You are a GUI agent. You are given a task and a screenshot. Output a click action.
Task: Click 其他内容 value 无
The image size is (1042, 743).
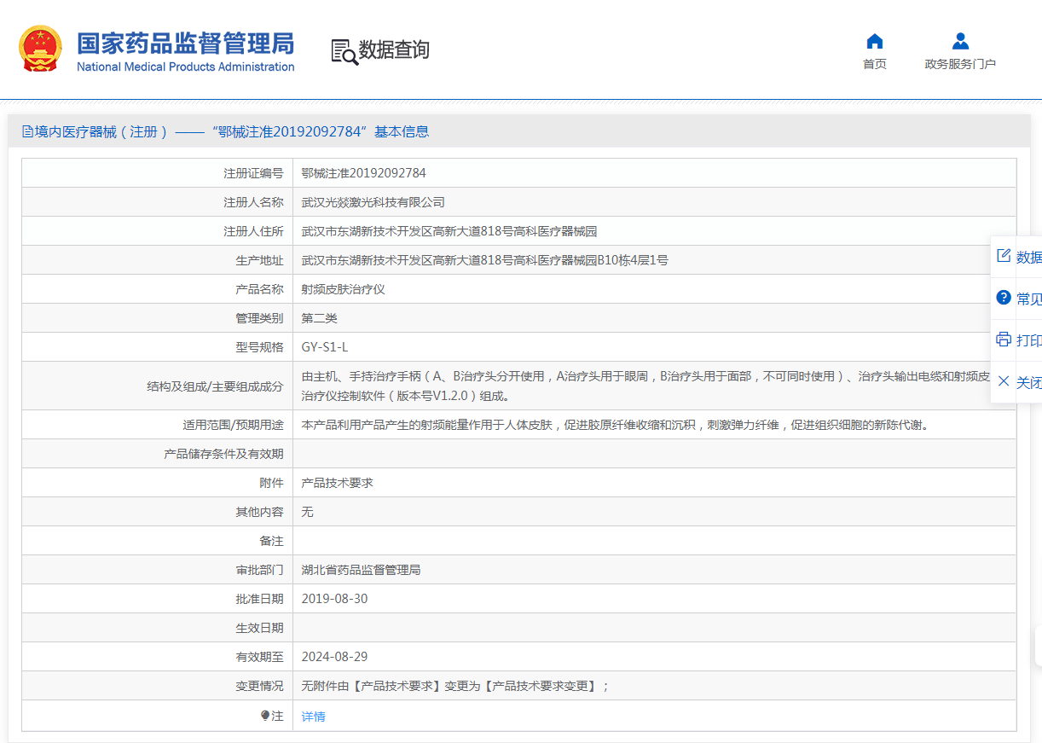coord(308,512)
